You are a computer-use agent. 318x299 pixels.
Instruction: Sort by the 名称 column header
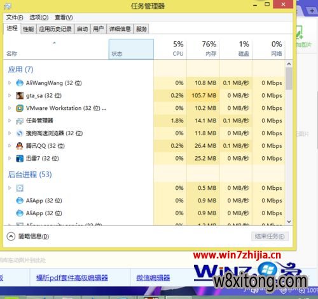pos(56,49)
